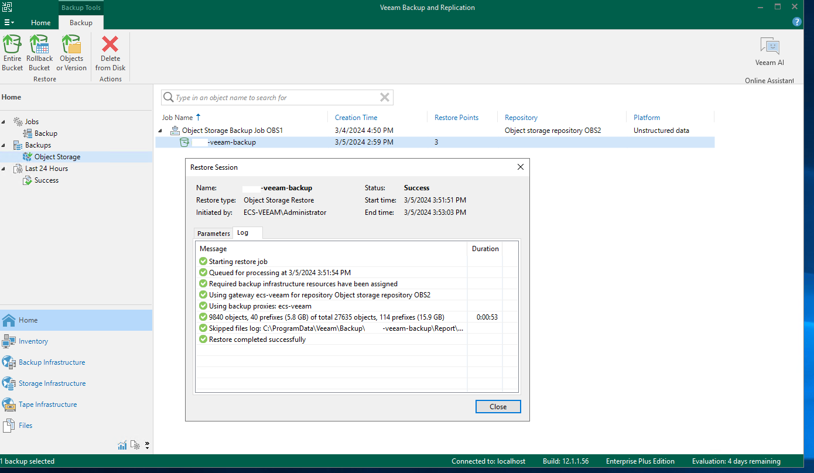Select the Object Storage Backup Job OBS1 row
Viewport: 814px width, 473px height.
click(435, 131)
